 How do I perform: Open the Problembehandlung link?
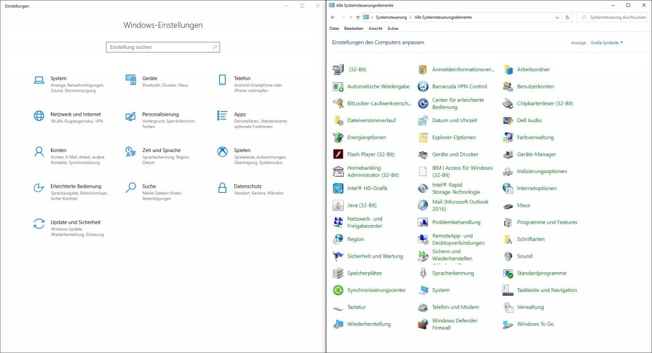456,222
